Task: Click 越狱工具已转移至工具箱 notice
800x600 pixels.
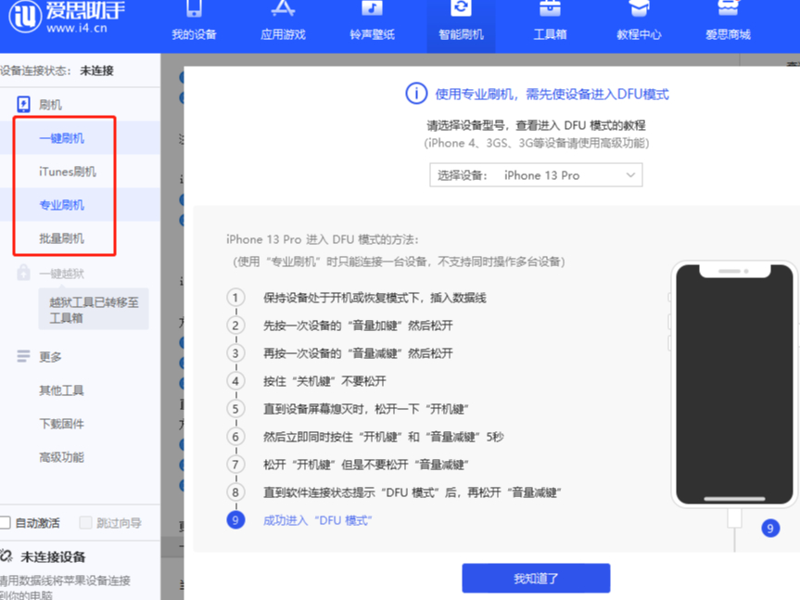Action: tap(94, 310)
